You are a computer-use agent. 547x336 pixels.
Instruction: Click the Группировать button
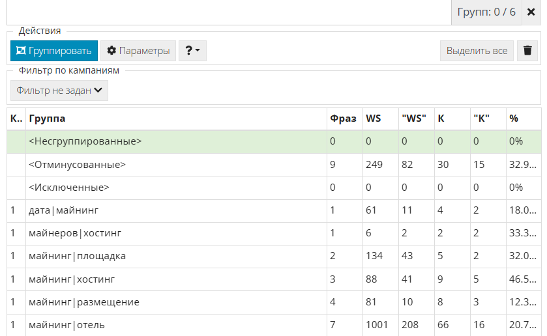53,51
